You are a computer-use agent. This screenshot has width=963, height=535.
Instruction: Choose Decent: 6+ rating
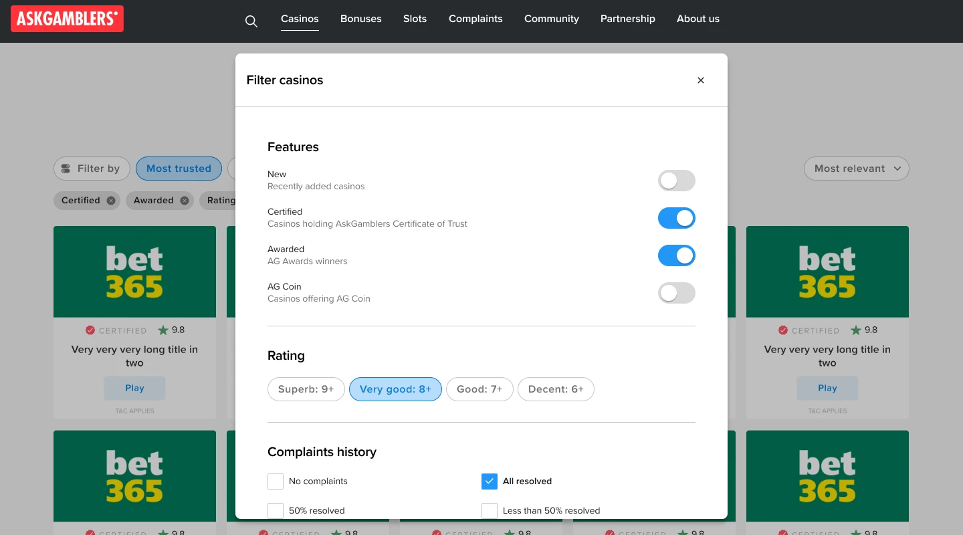556,389
